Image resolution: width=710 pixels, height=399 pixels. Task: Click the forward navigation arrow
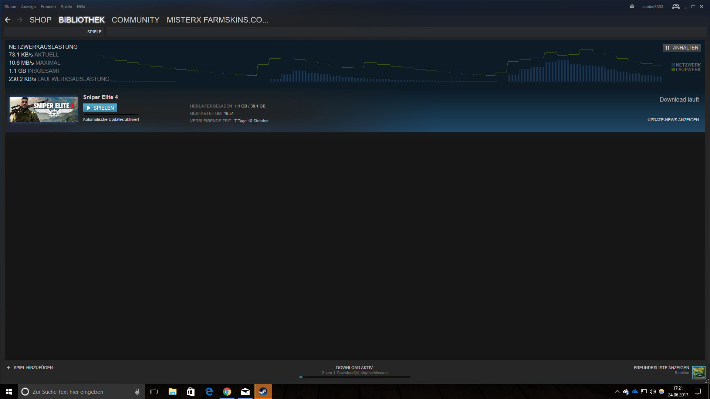click(x=20, y=20)
